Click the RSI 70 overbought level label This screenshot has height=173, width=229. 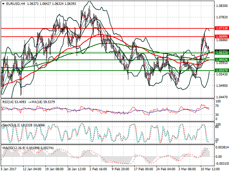click(x=217, y=106)
